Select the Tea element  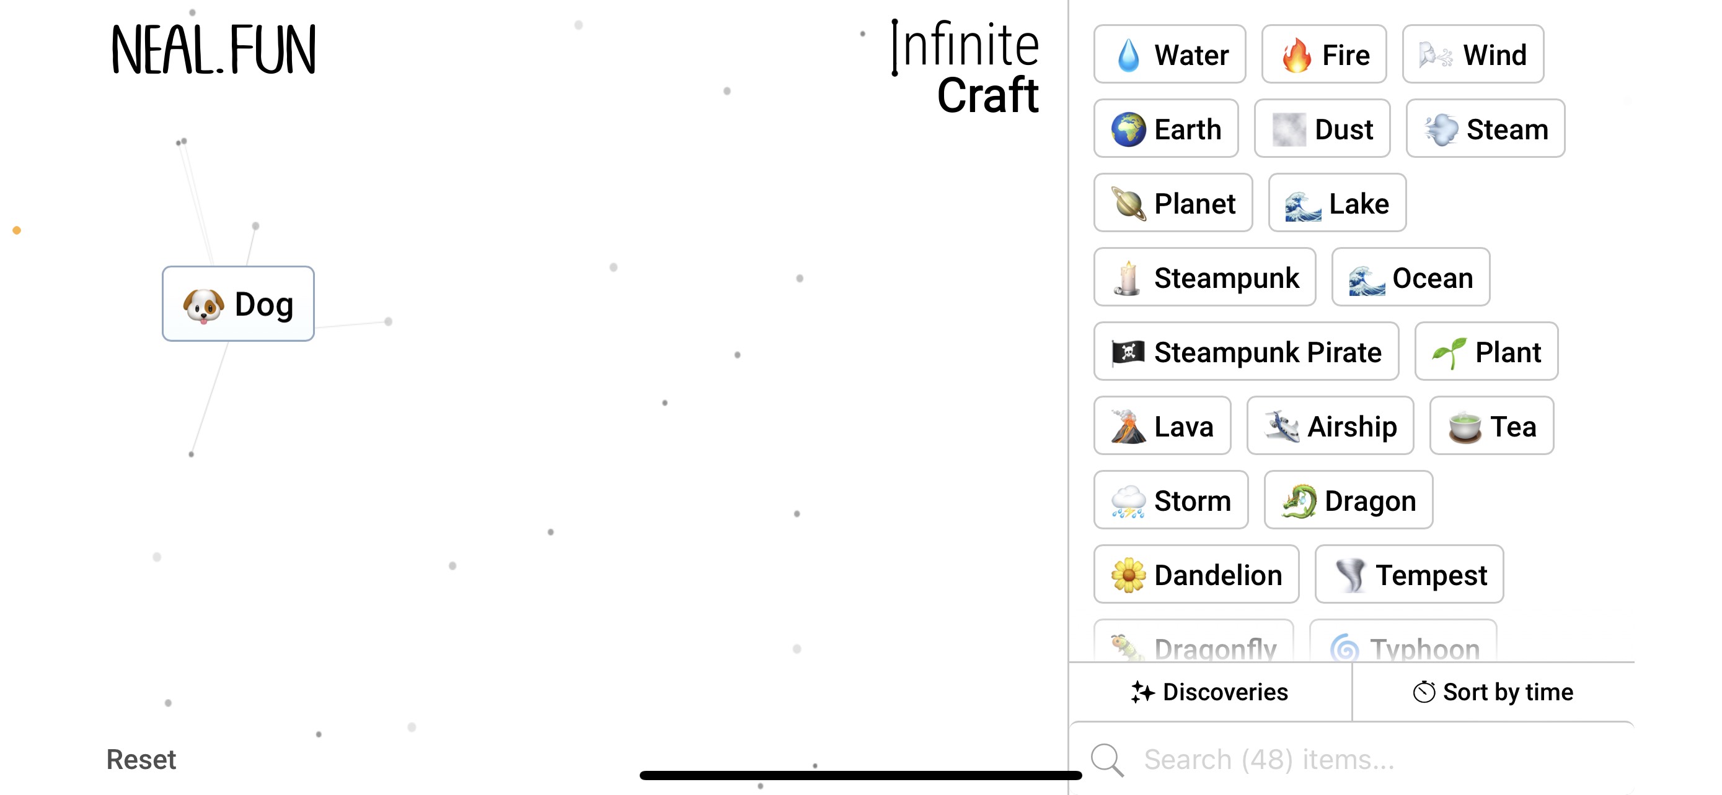coord(1492,426)
